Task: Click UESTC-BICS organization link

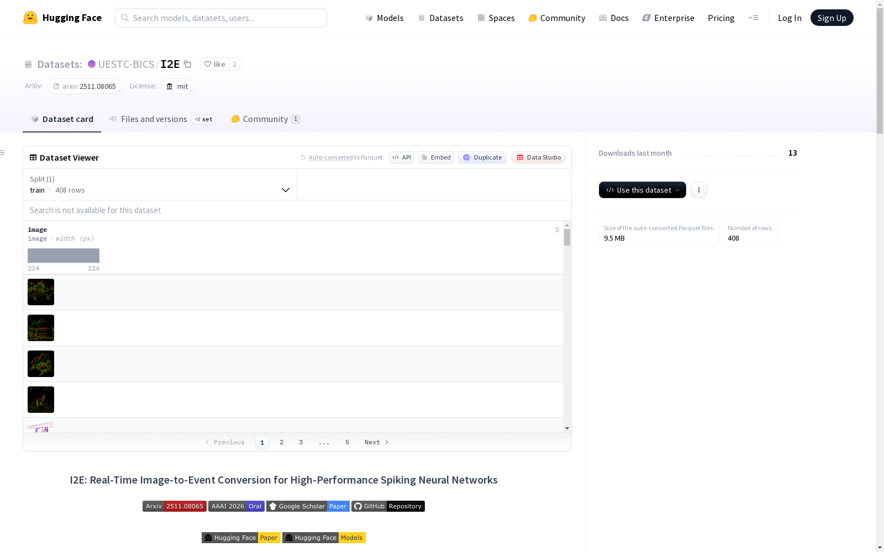Action: pos(126,64)
